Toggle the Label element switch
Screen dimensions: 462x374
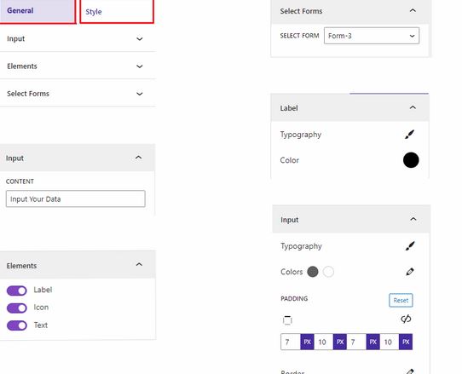tap(17, 291)
